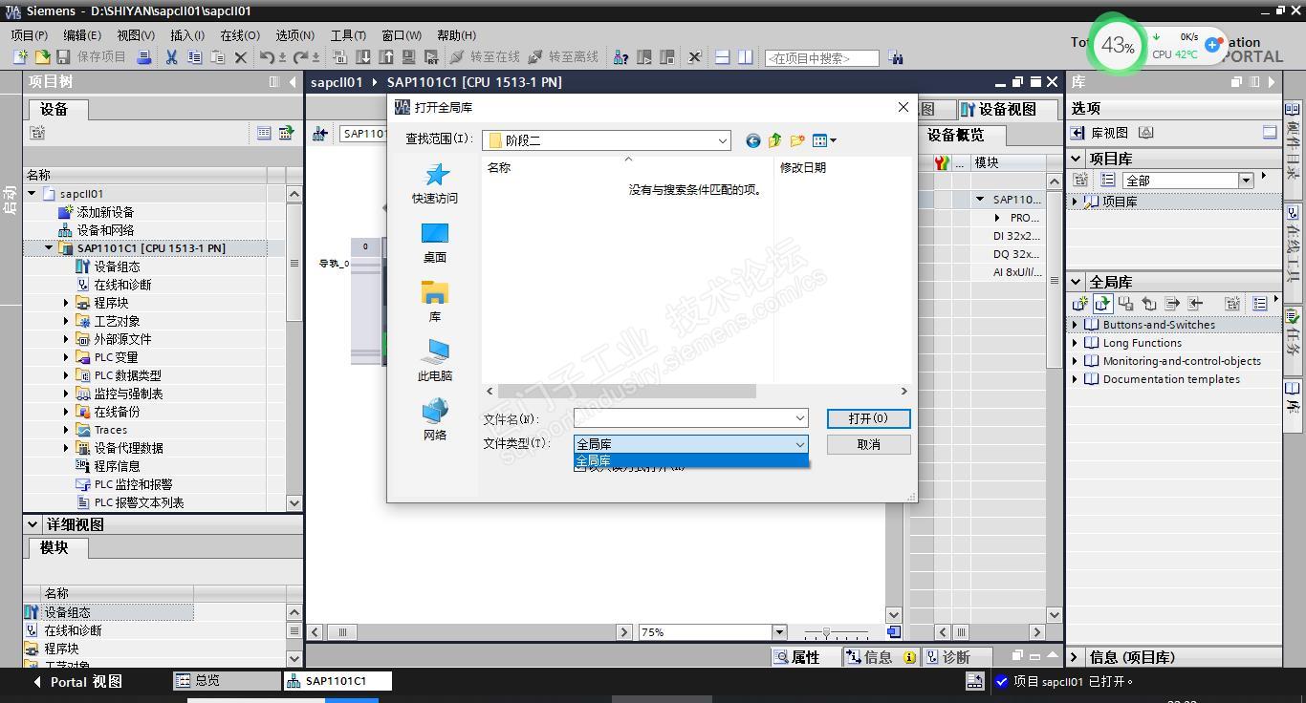Click the 在项目中搜索 search field
Image resolution: width=1306 pixels, height=703 pixels.
click(821, 58)
